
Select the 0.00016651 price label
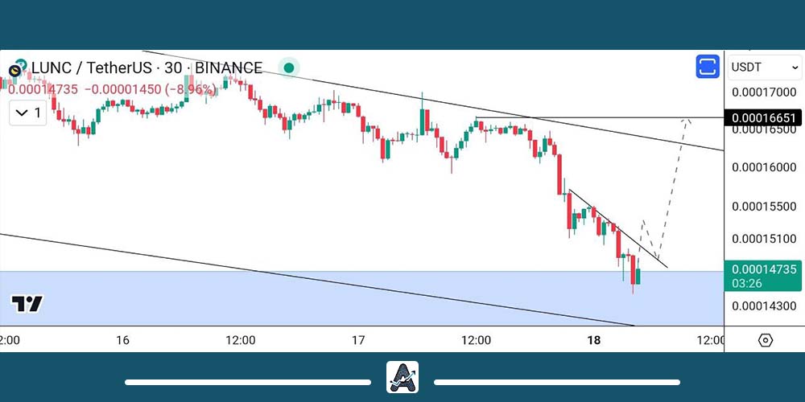point(764,118)
